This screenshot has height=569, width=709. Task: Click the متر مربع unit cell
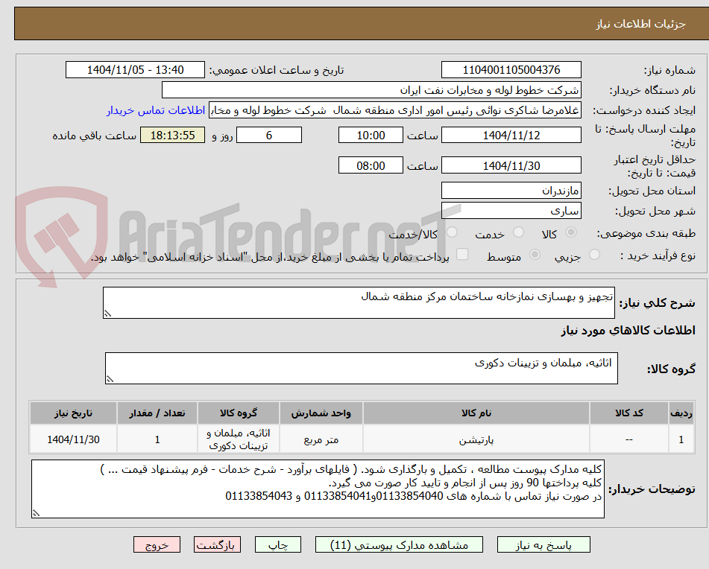click(321, 439)
